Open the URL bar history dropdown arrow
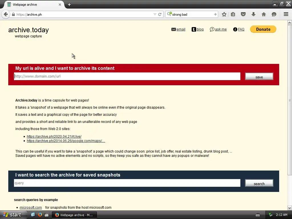292x219 pixels. pos(155,14)
